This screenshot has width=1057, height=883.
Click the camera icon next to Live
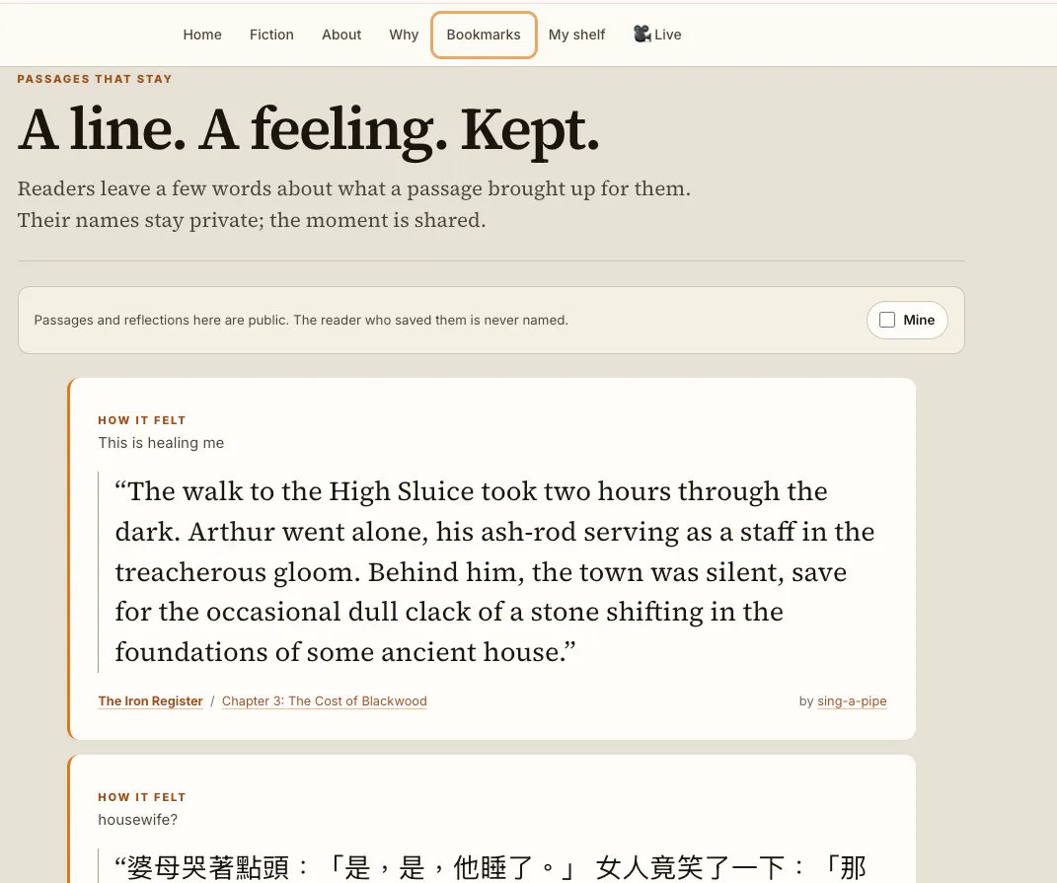click(x=642, y=34)
